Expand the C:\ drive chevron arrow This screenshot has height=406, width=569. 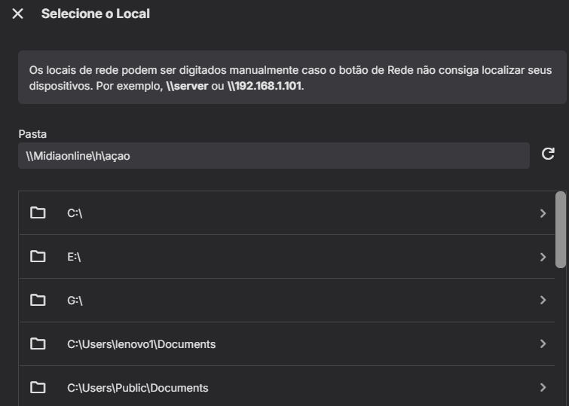click(543, 213)
